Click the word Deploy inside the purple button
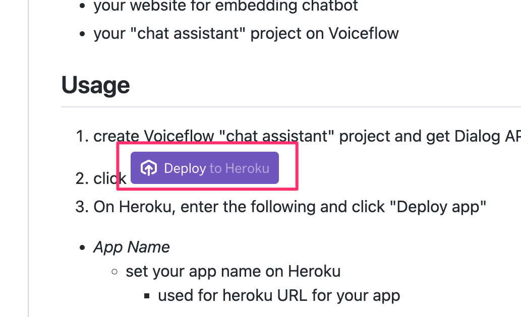Screen dimensions: 521x317 (185, 168)
